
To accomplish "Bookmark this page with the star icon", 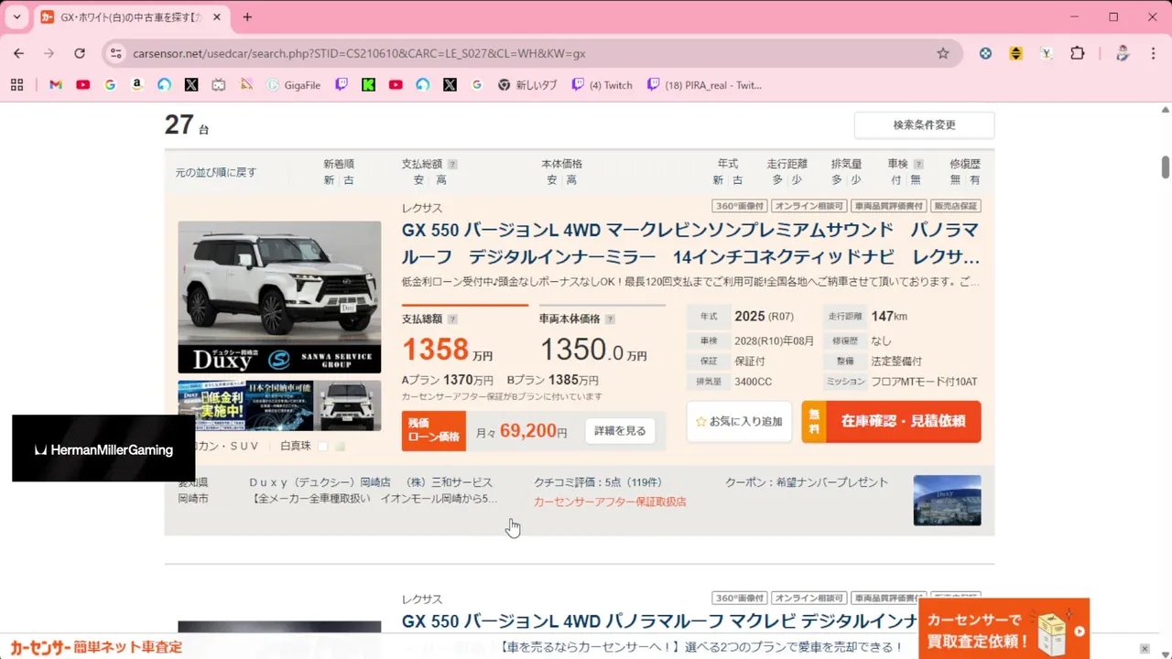I will click(x=943, y=53).
